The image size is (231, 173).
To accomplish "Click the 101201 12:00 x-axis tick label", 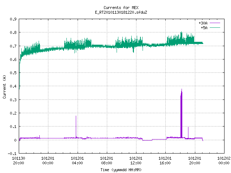I will (x=136, y=161).
